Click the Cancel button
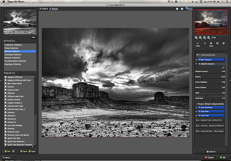 click(x=209, y=157)
